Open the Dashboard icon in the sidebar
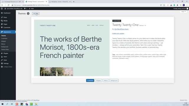 coord(2,13)
